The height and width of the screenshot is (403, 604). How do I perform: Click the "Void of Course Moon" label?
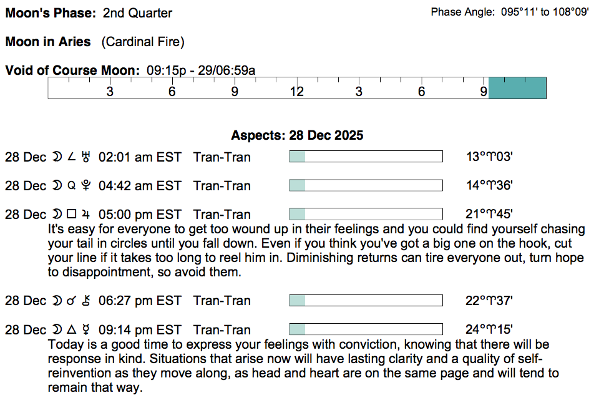72,70
